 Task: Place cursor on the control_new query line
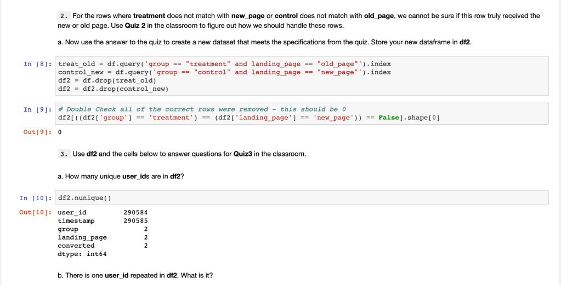(x=224, y=72)
